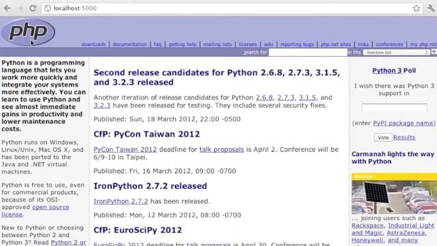Open the licenses nav link
The height and width of the screenshot is (246, 437).
(x=247, y=44)
